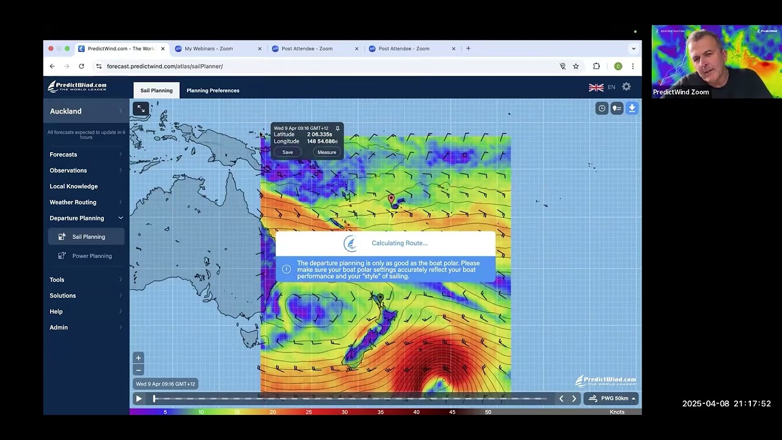Click the forecast timeline slider handle

155,398
